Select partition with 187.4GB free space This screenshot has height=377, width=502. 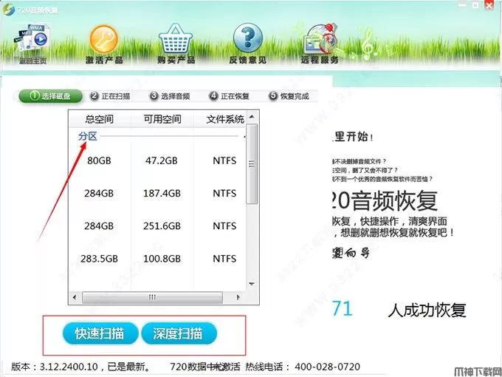pyautogui.click(x=157, y=194)
